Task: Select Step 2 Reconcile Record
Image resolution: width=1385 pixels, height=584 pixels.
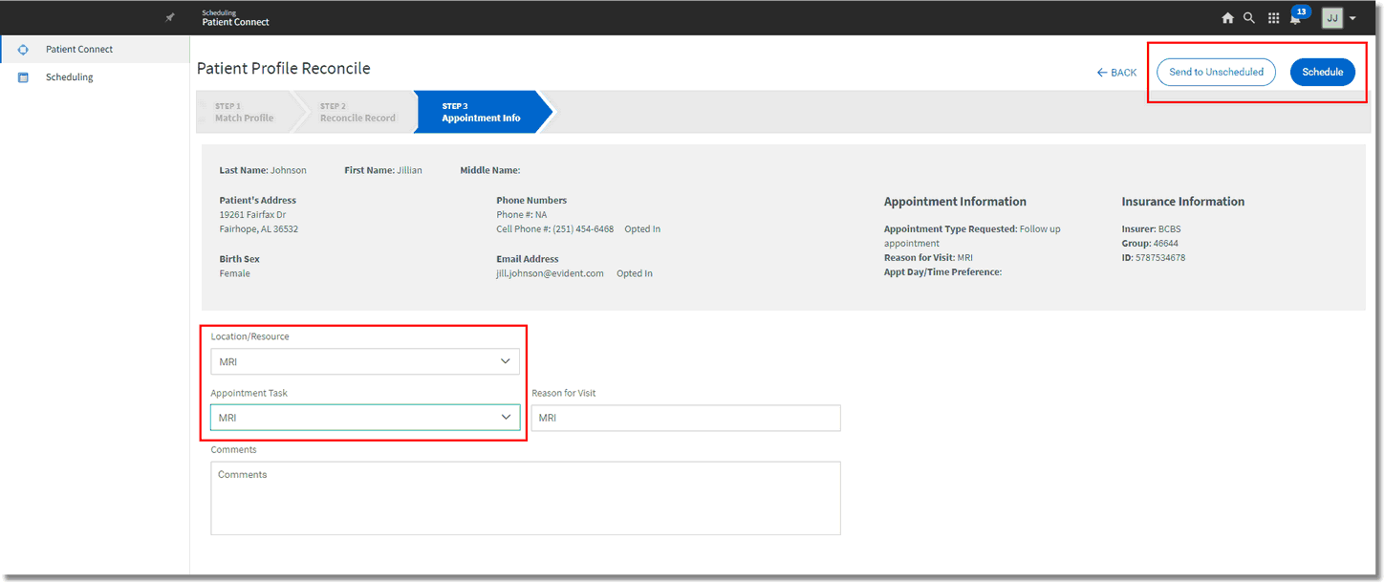Action: pos(357,112)
